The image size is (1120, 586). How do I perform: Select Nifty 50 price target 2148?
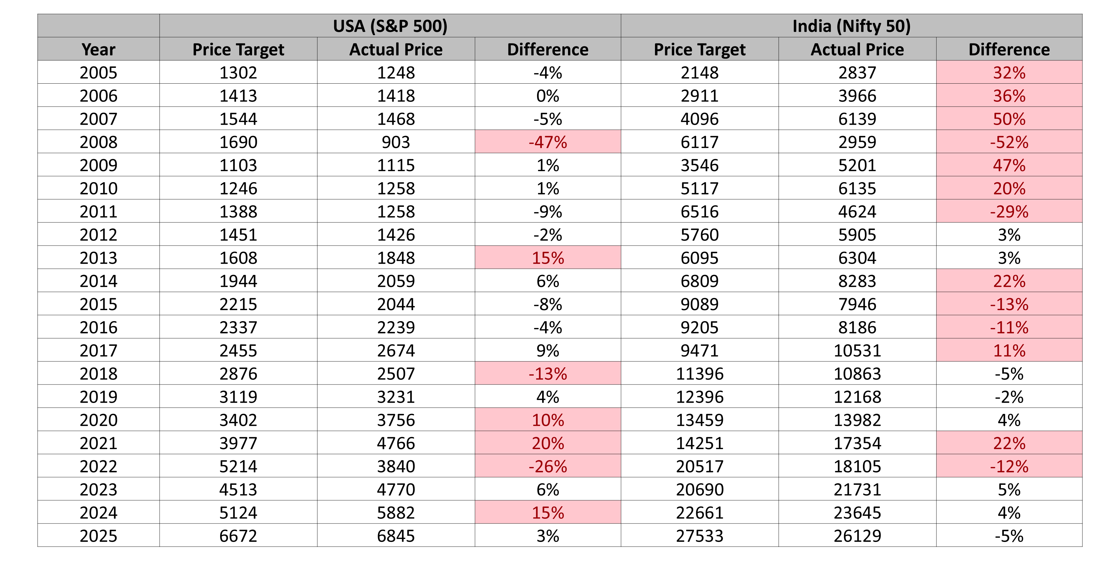click(699, 73)
